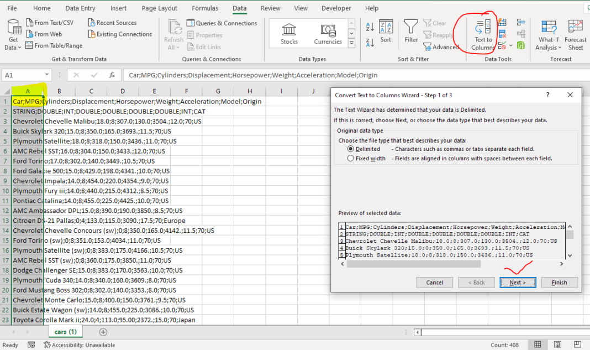Select the Text to Columns tool
The width and height of the screenshot is (590, 350).
click(x=482, y=33)
